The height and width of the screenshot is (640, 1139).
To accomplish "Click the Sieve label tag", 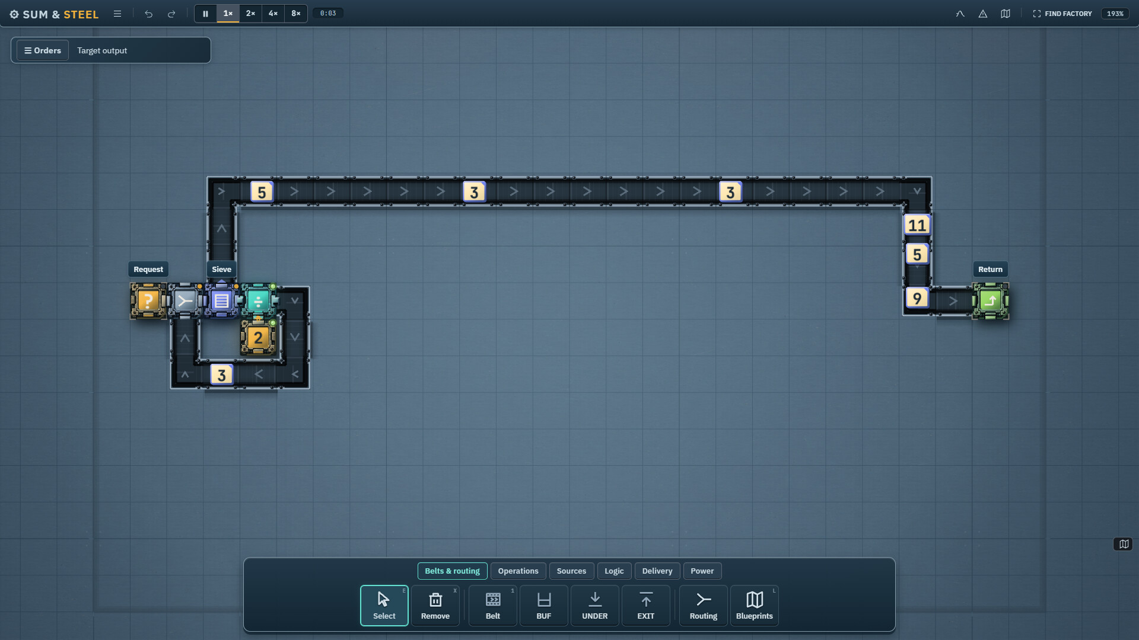I will (x=221, y=269).
